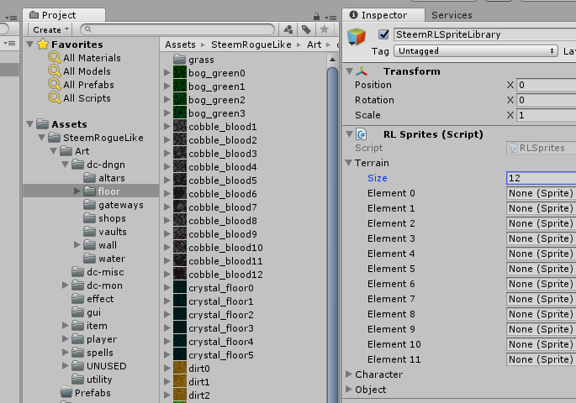
Task: Click the favorites star icon in toolbar
Action: click(x=324, y=29)
